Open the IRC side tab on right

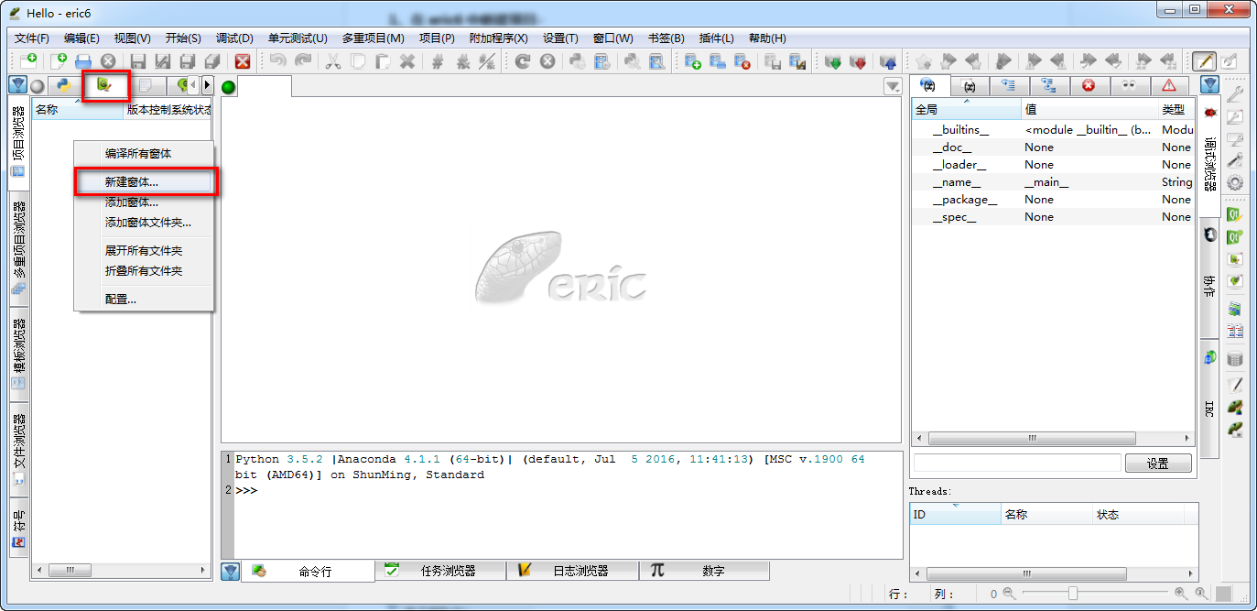coord(1209,398)
